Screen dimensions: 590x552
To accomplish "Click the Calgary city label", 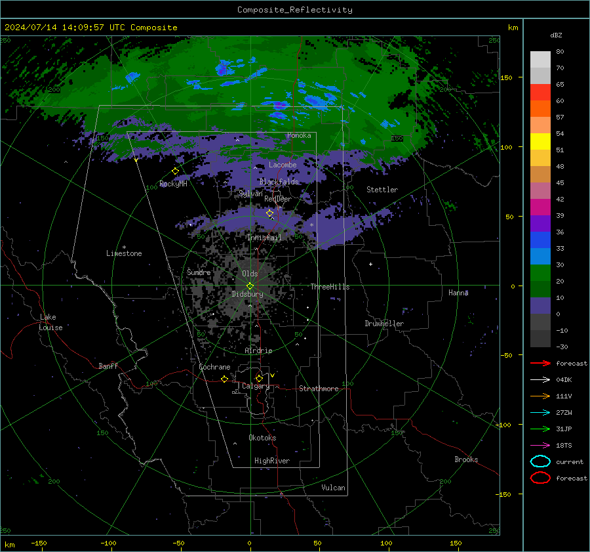I will [256, 386].
